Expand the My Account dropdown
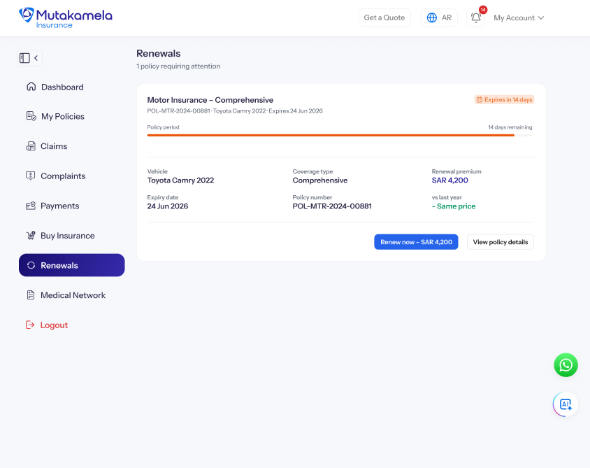Viewport: 590px width, 468px height. [519, 17]
